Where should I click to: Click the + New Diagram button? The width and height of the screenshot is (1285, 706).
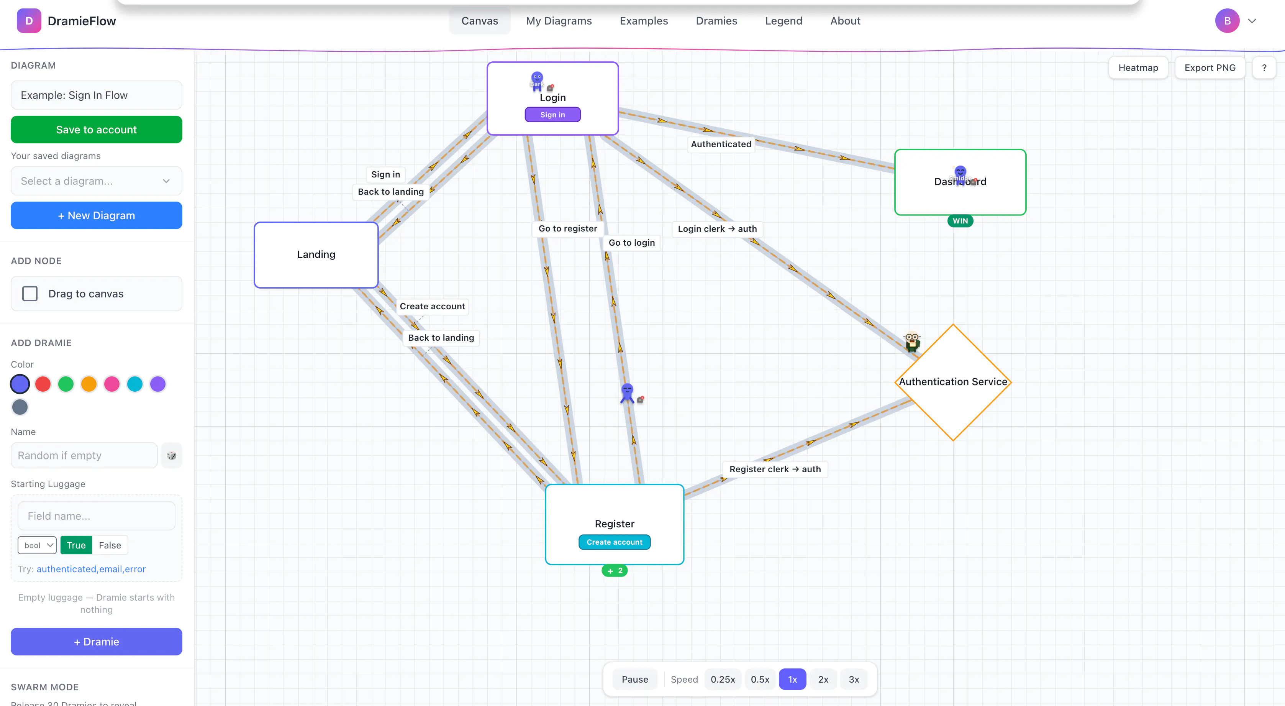coord(96,215)
